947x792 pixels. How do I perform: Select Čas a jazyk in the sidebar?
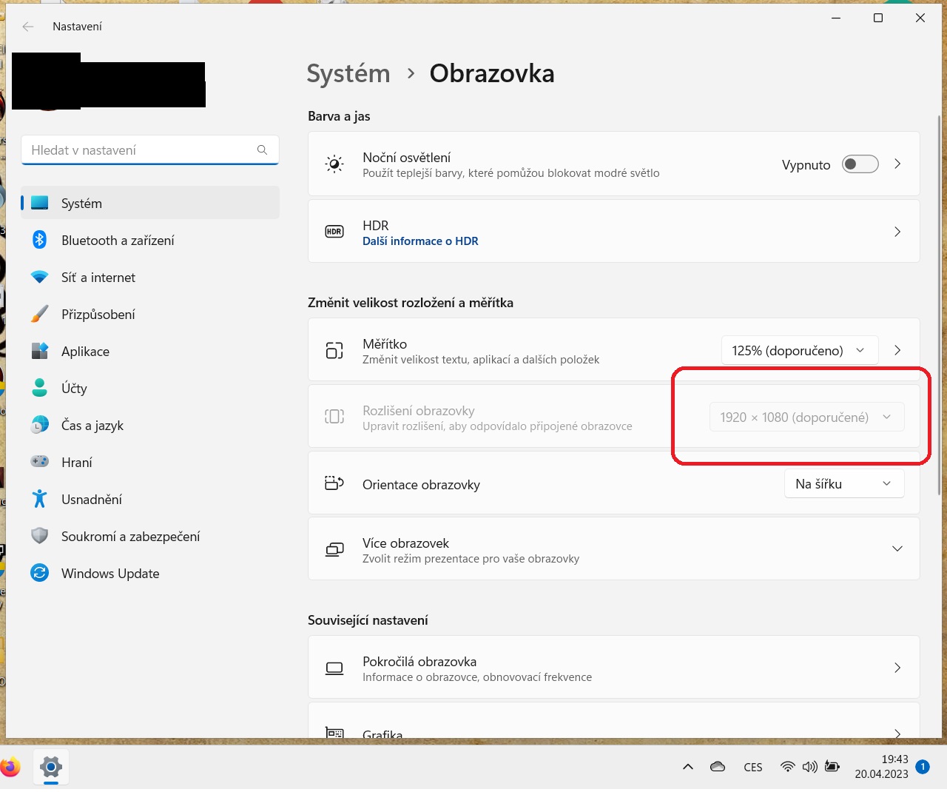point(92,426)
